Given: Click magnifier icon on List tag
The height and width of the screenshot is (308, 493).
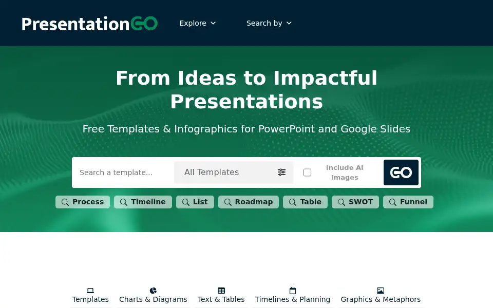Looking at the screenshot, I should click(186, 202).
